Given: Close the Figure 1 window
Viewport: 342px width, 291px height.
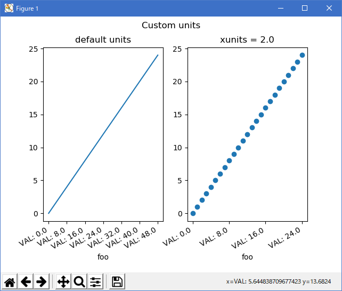Looking at the screenshot, I should (329, 8).
